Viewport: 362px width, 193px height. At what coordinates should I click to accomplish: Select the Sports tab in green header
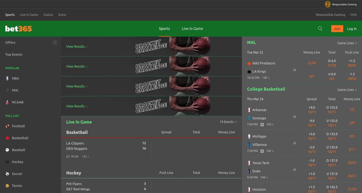(x=164, y=29)
